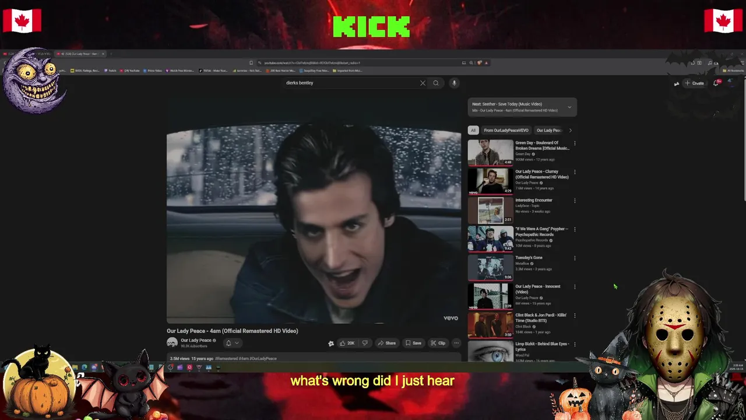746x420 pixels.
Task: Select the 'Our Lady Peace' filter chip
Action: pyautogui.click(x=548, y=130)
